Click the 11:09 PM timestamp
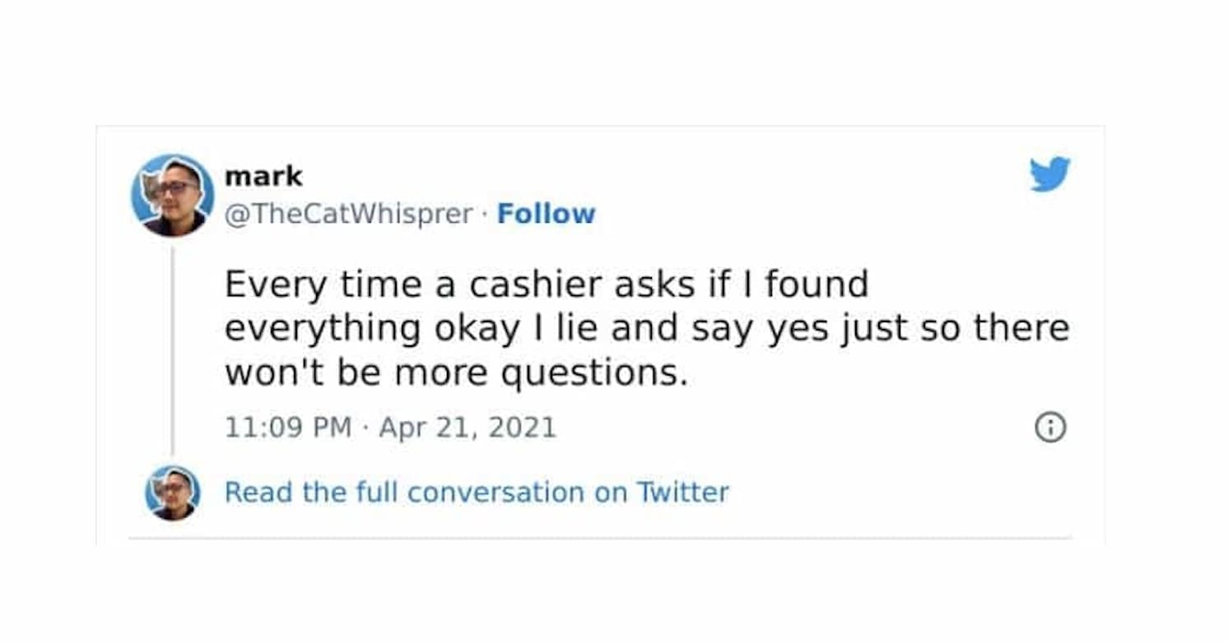1228x643 pixels. coord(287,428)
